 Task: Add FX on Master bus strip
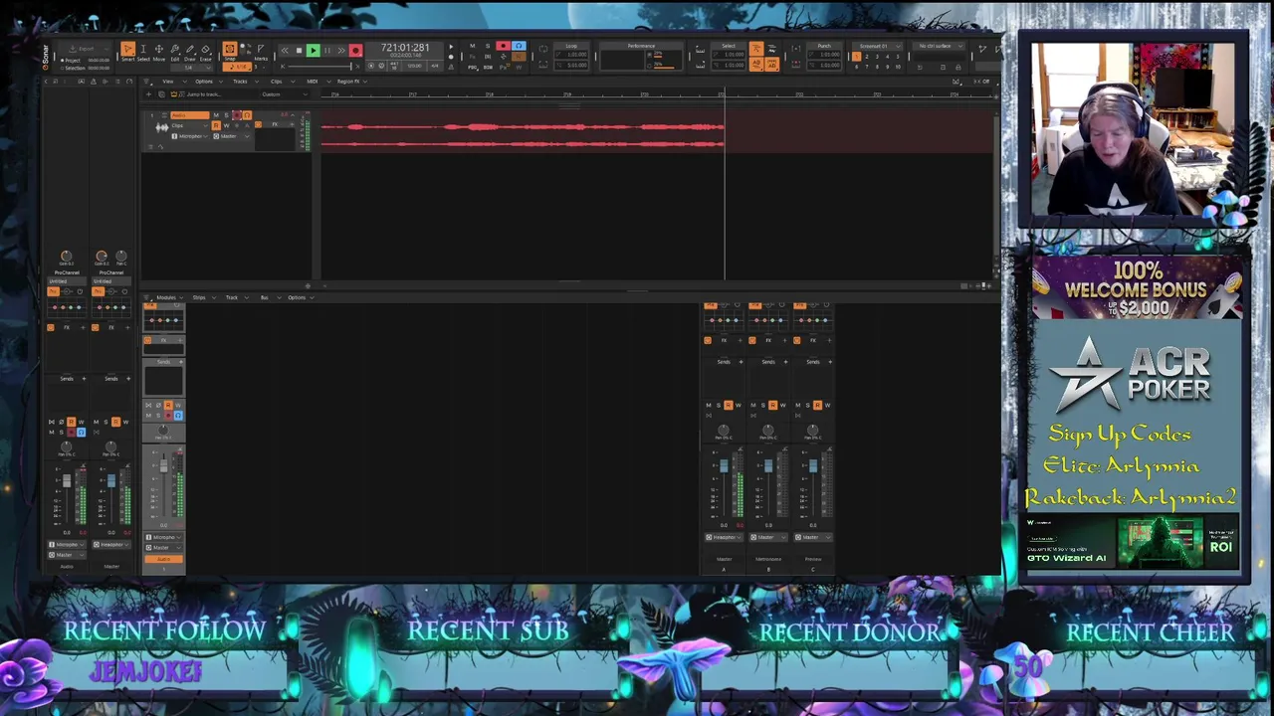click(x=740, y=340)
